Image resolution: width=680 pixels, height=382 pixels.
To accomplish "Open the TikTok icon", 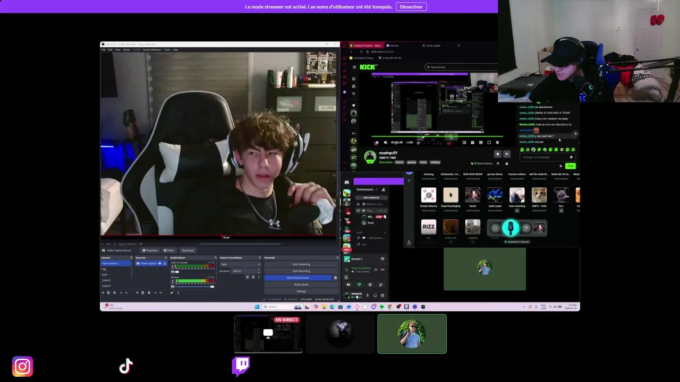I will click(x=126, y=366).
